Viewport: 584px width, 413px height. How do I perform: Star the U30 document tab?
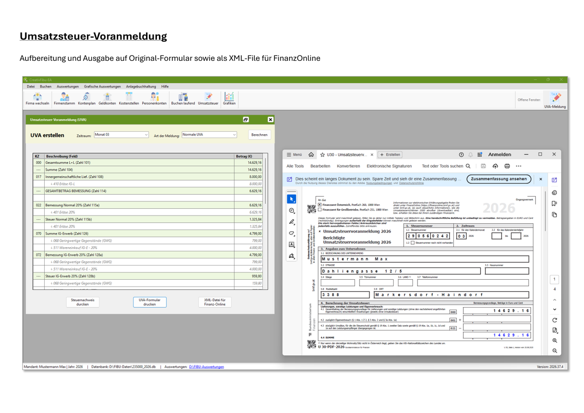tap(322, 155)
